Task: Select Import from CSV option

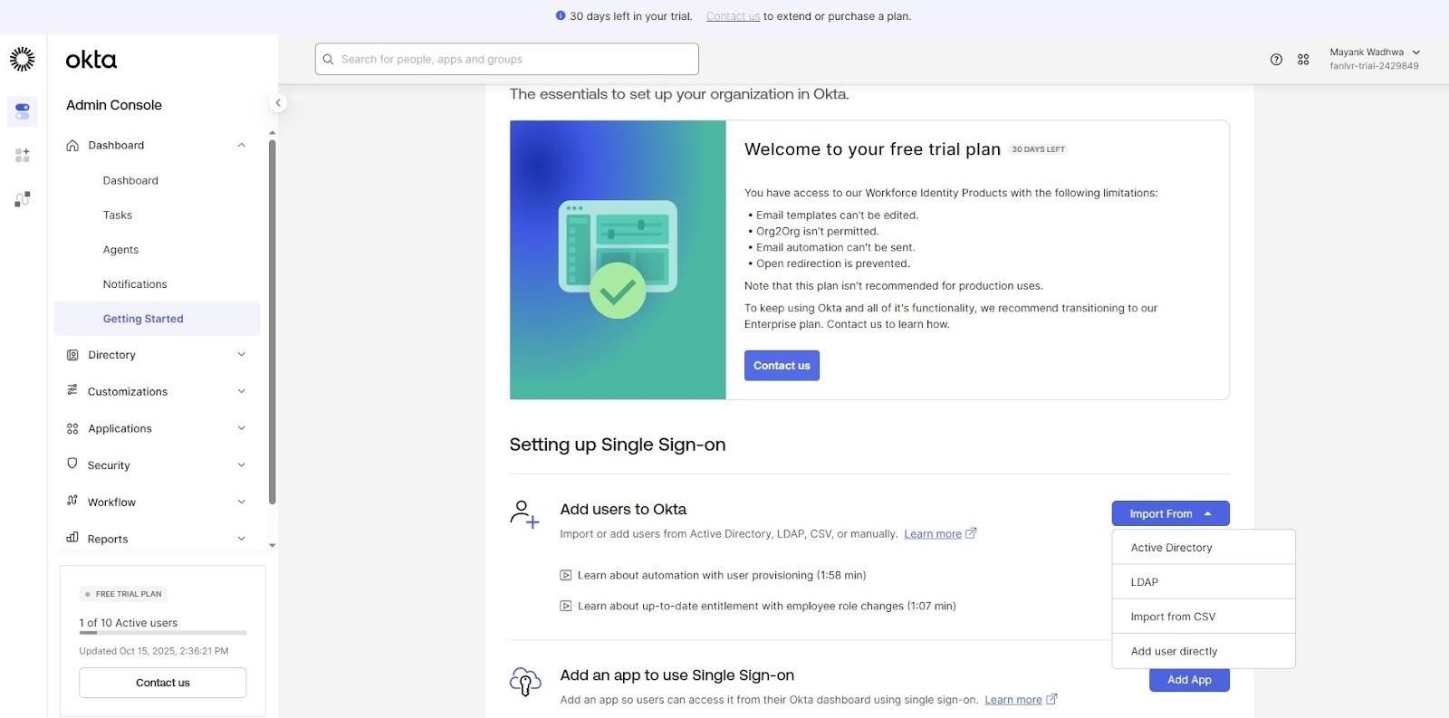Action: (1173, 617)
